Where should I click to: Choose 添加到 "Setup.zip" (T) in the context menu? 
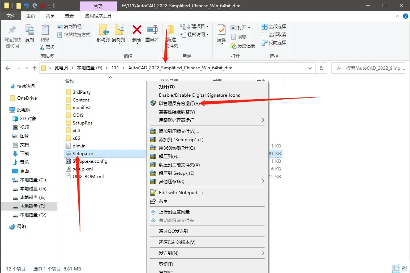point(207,139)
